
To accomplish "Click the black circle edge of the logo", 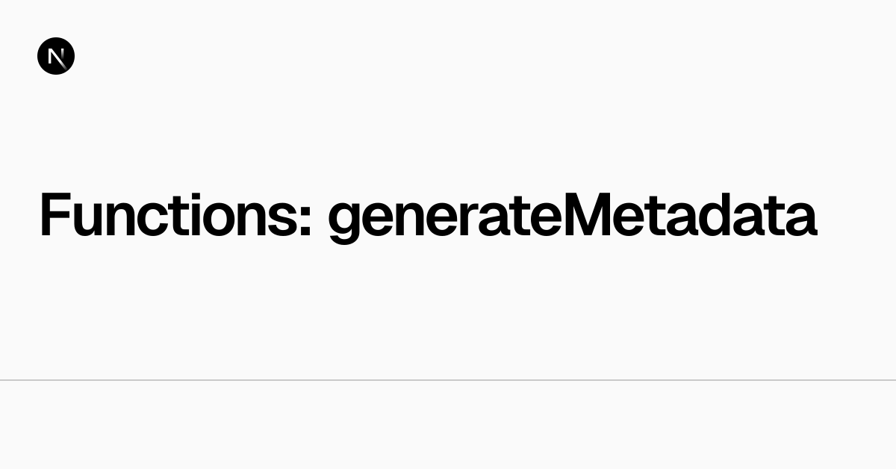I will 39,57.
